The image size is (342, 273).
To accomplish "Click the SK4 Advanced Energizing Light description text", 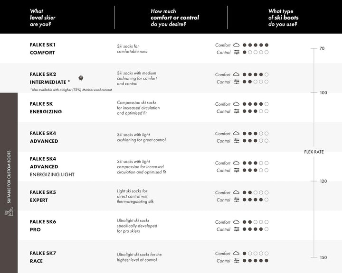I will [x=141, y=167].
